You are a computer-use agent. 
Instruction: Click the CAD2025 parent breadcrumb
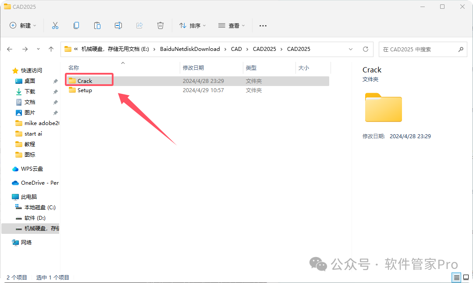(264, 49)
